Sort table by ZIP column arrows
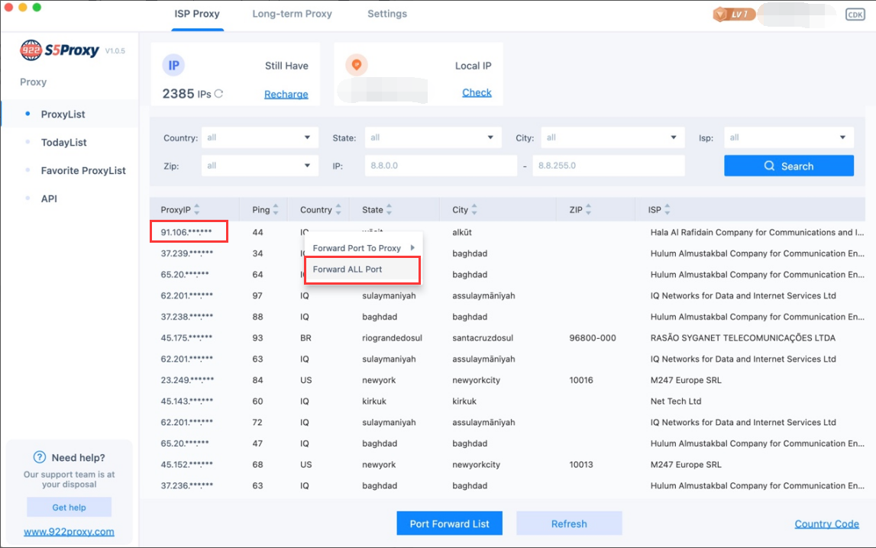Screen dimensions: 876x548 coord(588,210)
